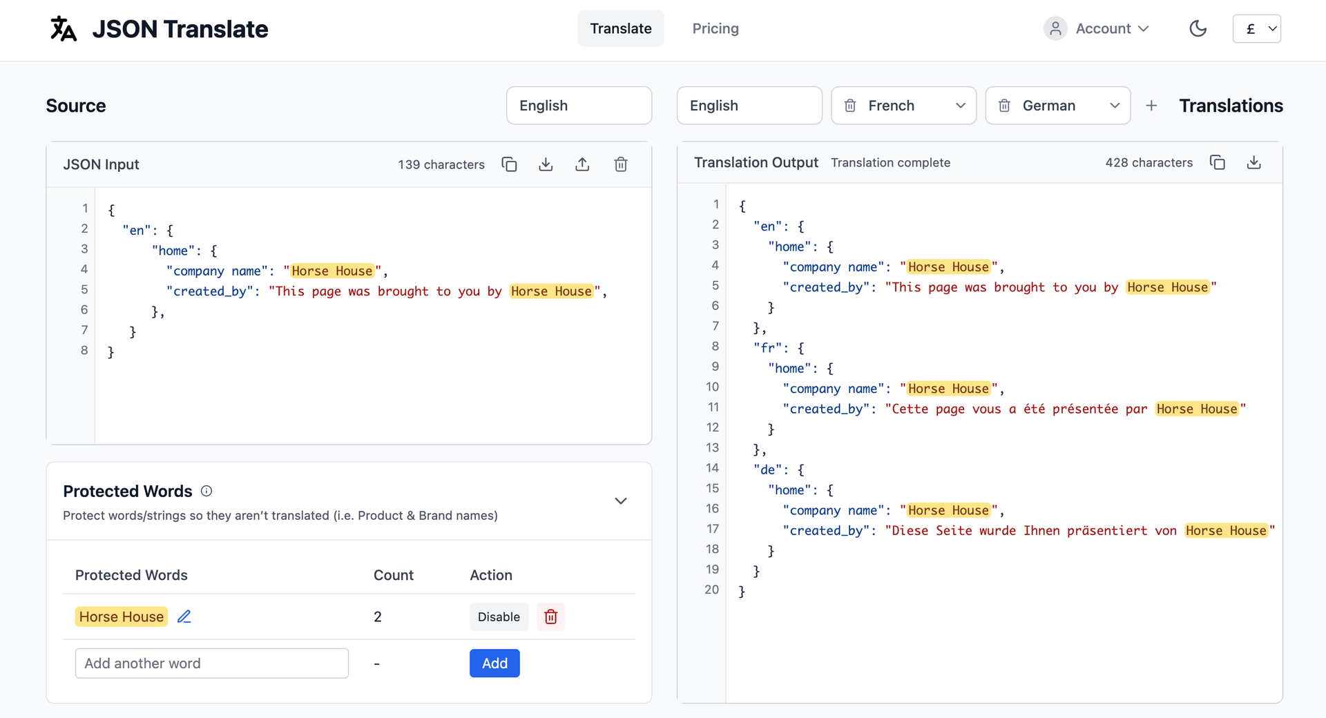Upload a JSON file to input
This screenshot has width=1326, height=718.
[x=582, y=164]
